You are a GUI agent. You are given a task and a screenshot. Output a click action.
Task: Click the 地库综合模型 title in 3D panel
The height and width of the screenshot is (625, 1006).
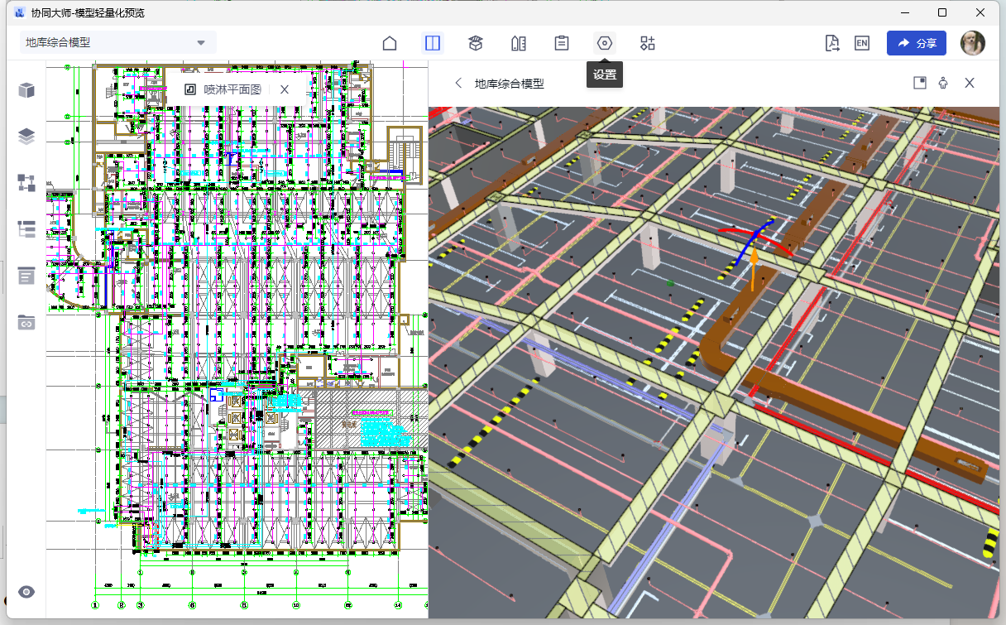pyautogui.click(x=510, y=84)
